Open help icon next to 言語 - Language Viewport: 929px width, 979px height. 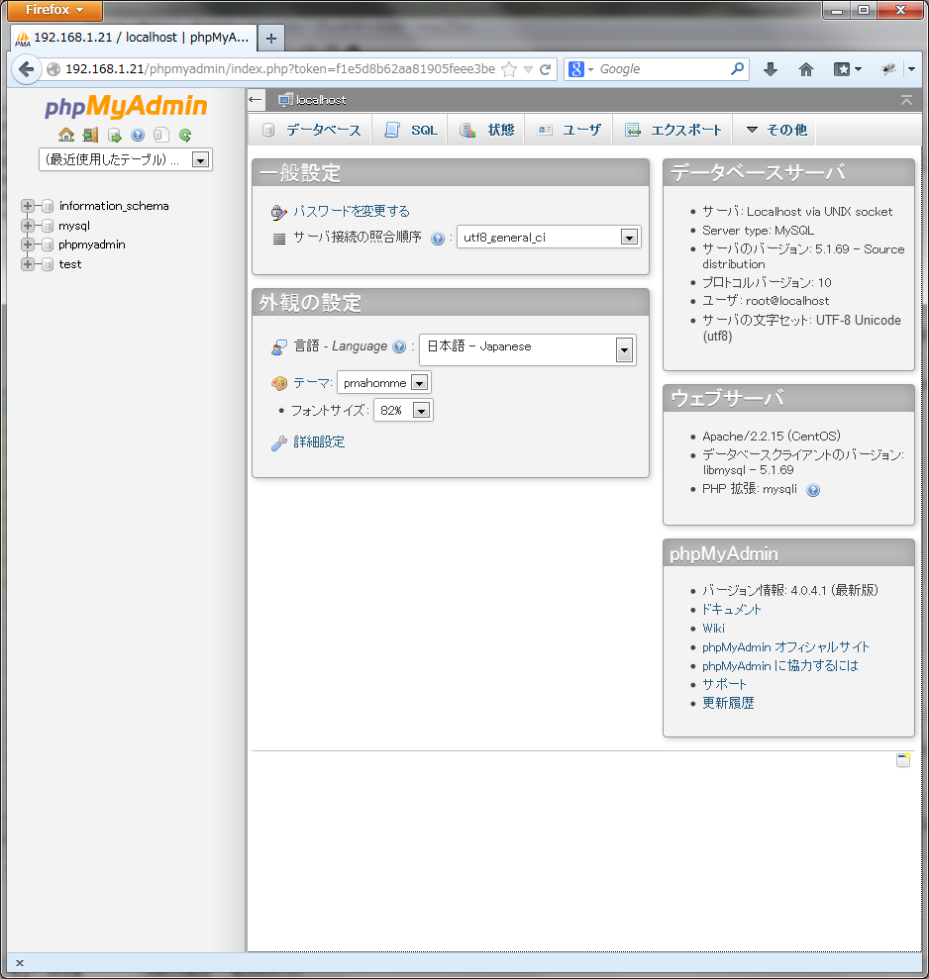[399, 346]
